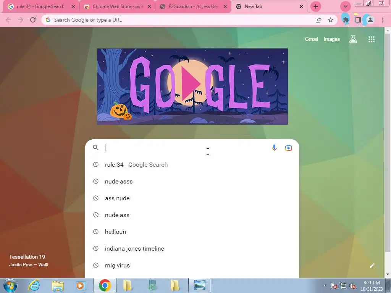Viewport: 391px width, 293px height.
Task: Open a new tab with the plus button
Action: [316, 6]
